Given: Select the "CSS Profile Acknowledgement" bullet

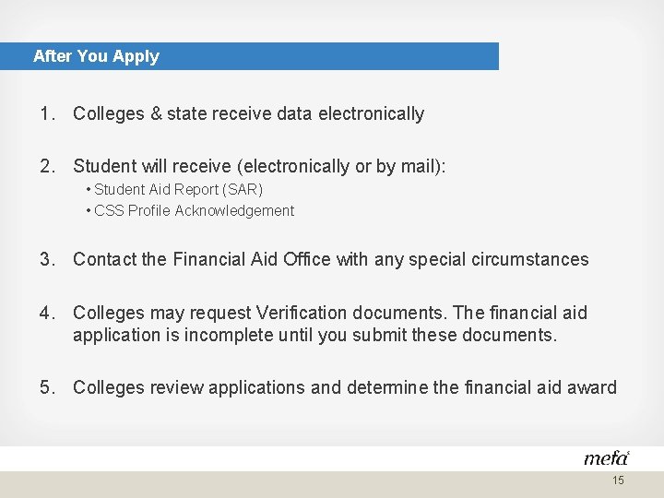Looking at the screenshot, I should (x=194, y=210).
